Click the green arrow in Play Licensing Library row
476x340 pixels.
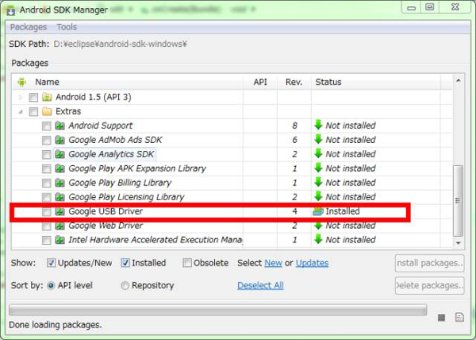318,196
